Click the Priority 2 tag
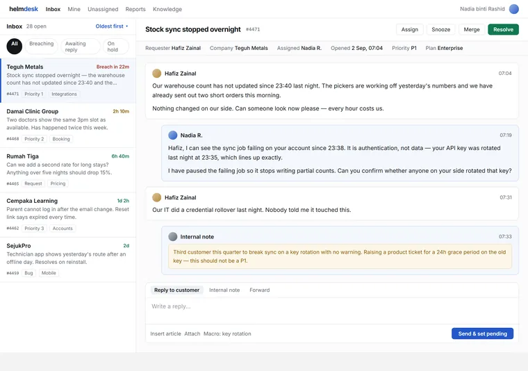 pos(34,139)
